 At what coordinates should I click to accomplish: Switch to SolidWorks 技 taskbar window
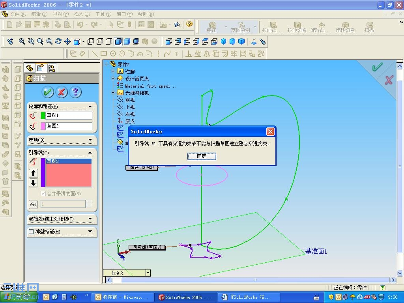pos(249,297)
